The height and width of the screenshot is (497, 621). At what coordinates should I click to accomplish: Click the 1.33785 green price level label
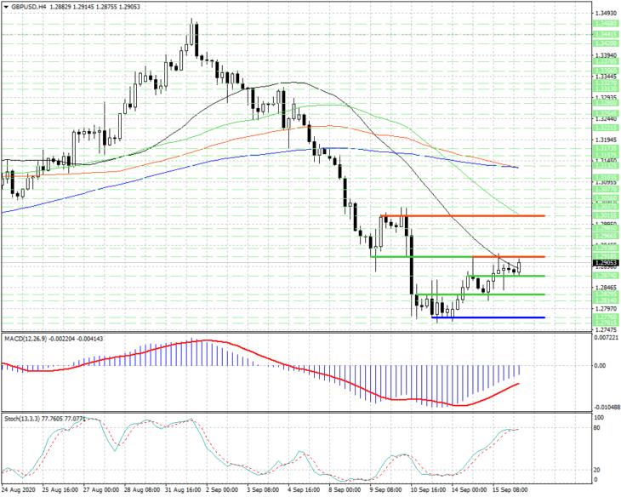pos(606,61)
